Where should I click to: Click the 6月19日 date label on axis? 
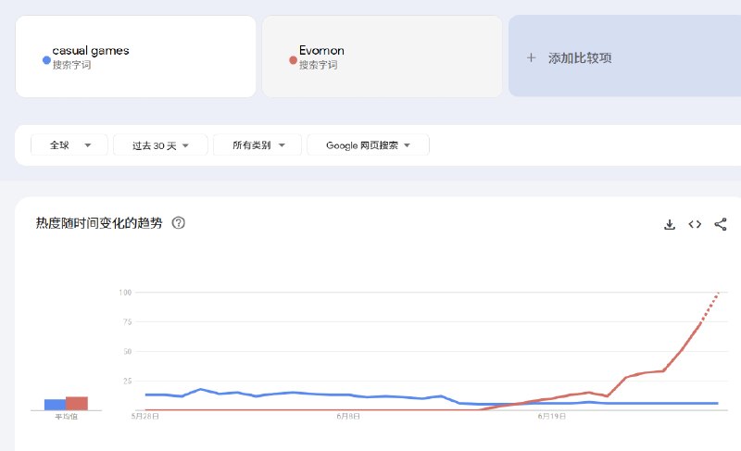(551, 417)
